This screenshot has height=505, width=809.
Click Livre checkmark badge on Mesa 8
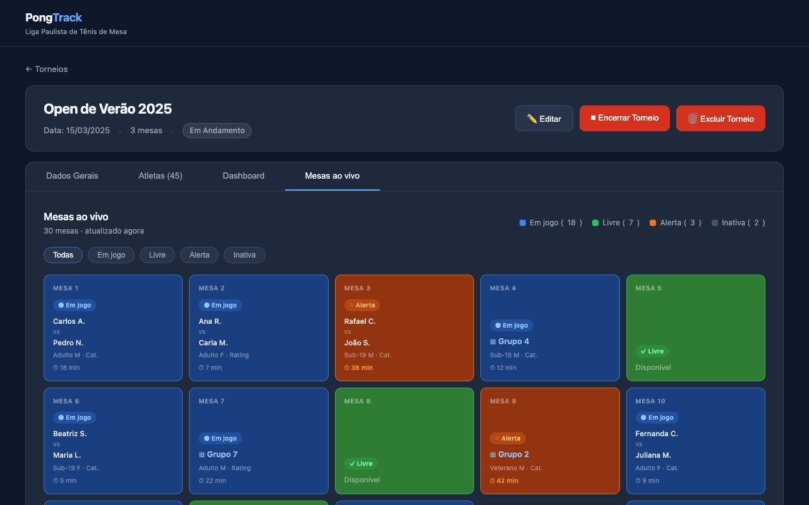[361, 463]
